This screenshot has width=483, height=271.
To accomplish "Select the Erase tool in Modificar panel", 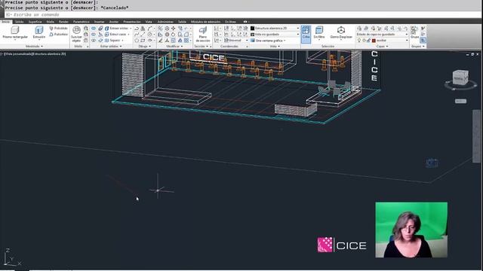I will click(161, 40).
